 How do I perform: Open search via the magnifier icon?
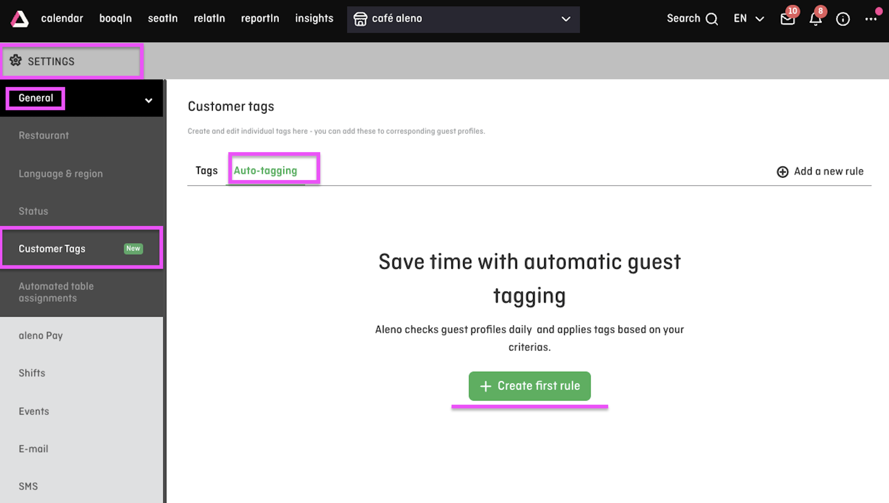tap(712, 18)
